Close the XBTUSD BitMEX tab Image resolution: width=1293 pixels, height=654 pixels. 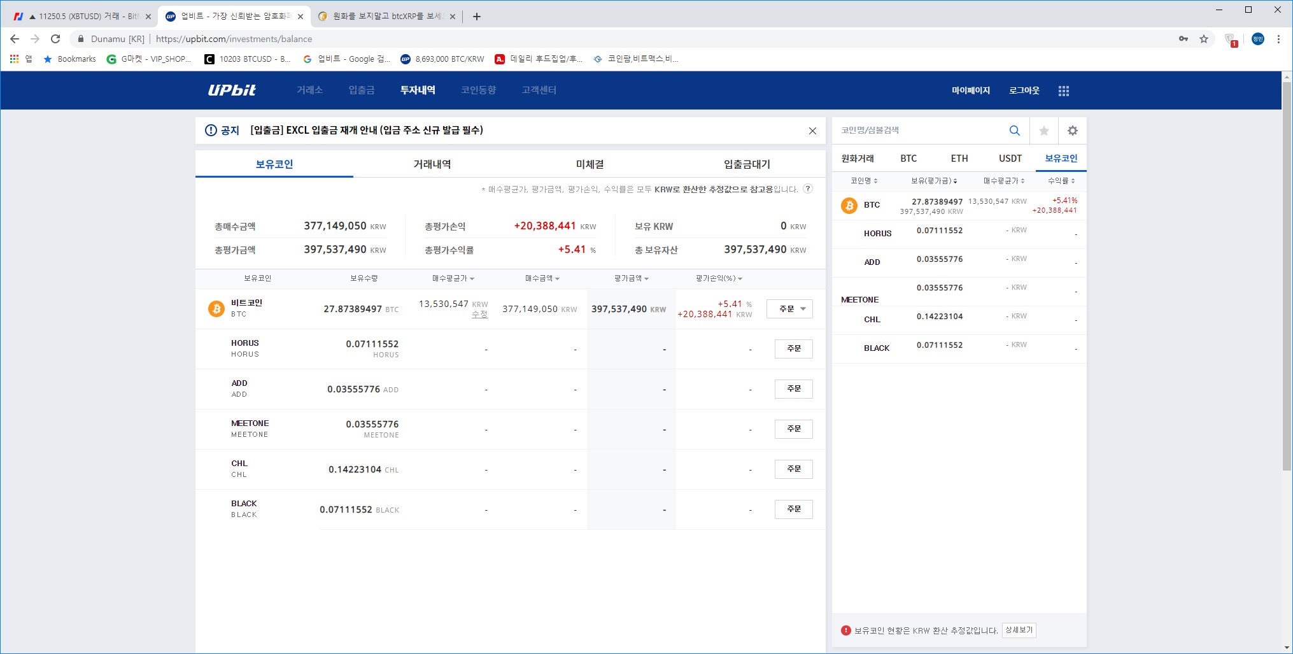(148, 17)
